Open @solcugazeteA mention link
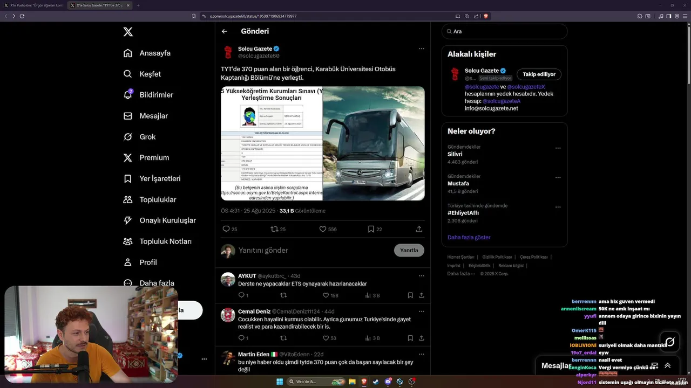The image size is (691, 388). pyautogui.click(x=502, y=101)
